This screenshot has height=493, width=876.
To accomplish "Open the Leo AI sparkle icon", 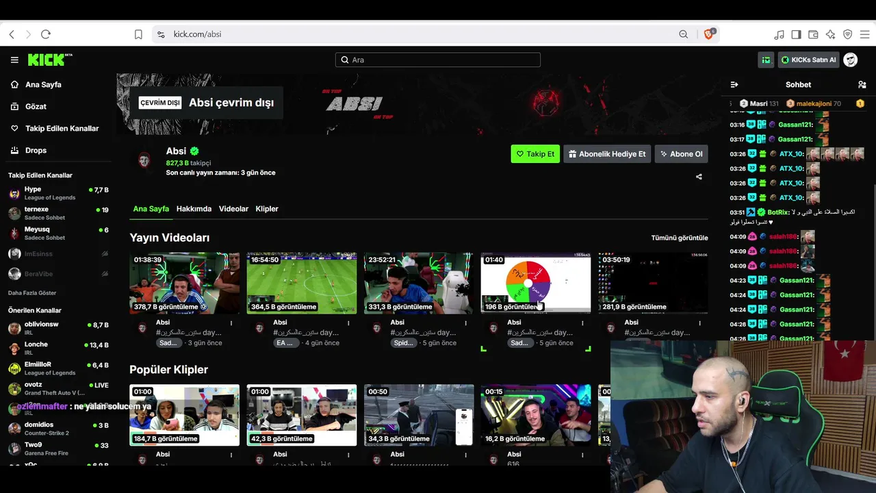I will coord(830,34).
